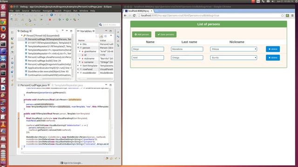Click the volume icon in the system tray

273,1
